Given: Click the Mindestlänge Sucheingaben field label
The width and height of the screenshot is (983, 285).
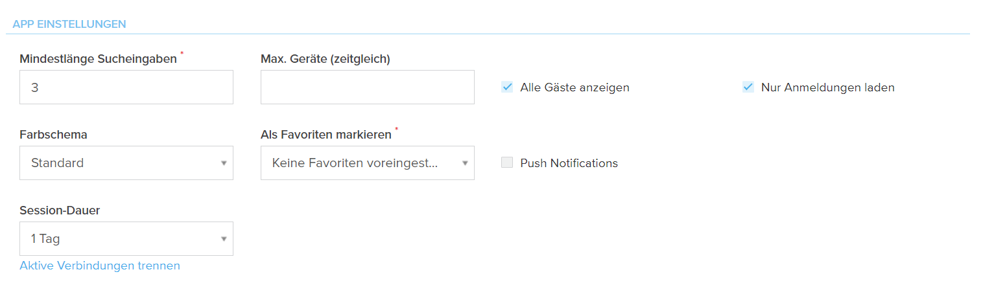Looking at the screenshot, I should point(98,59).
